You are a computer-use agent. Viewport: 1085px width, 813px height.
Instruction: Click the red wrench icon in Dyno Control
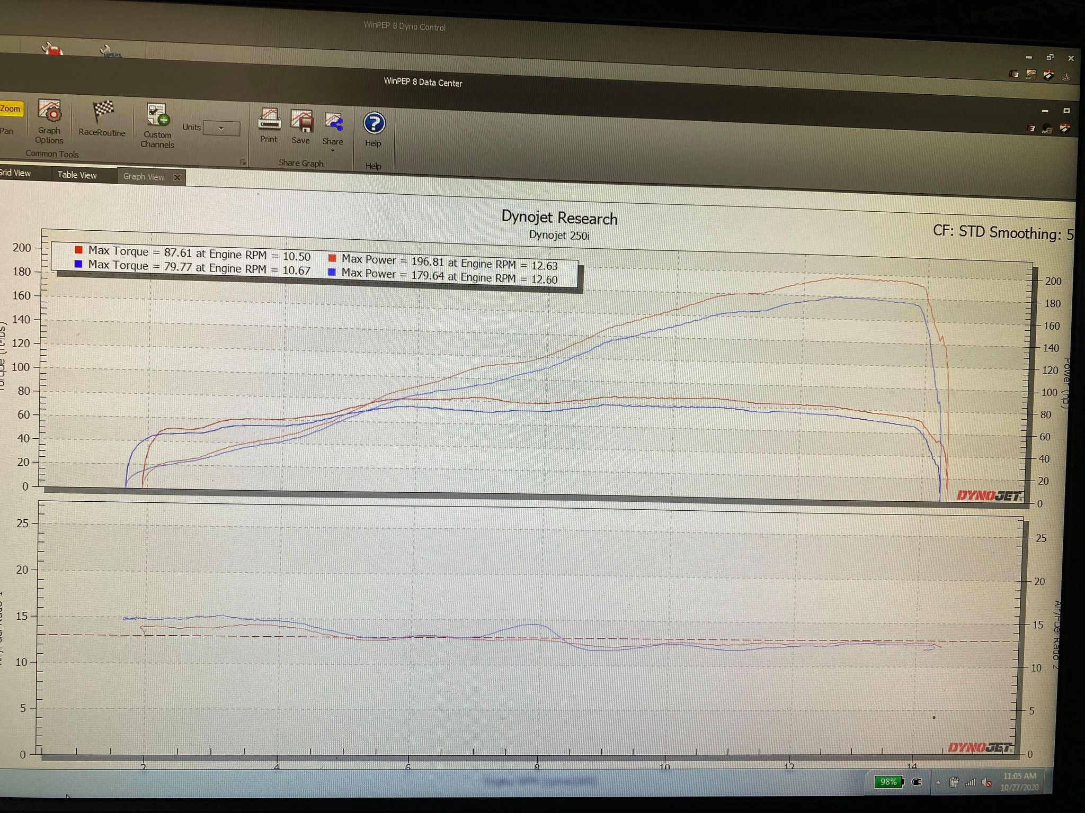(x=52, y=50)
